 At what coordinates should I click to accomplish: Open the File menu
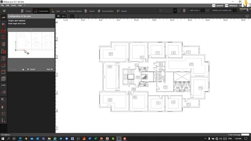click(2, 5)
